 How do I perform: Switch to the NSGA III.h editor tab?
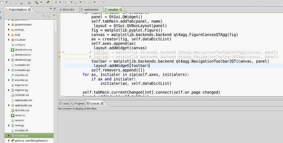68,9
